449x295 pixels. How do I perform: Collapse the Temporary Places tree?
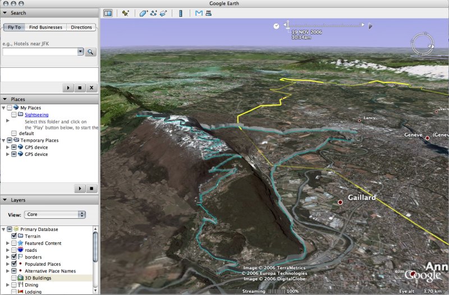pyautogui.click(x=3, y=141)
